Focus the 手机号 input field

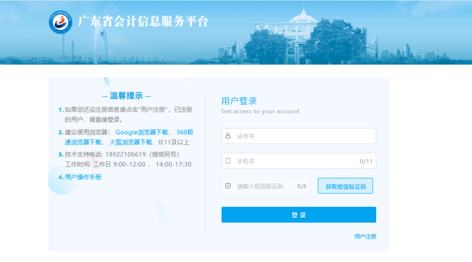[x=298, y=161]
